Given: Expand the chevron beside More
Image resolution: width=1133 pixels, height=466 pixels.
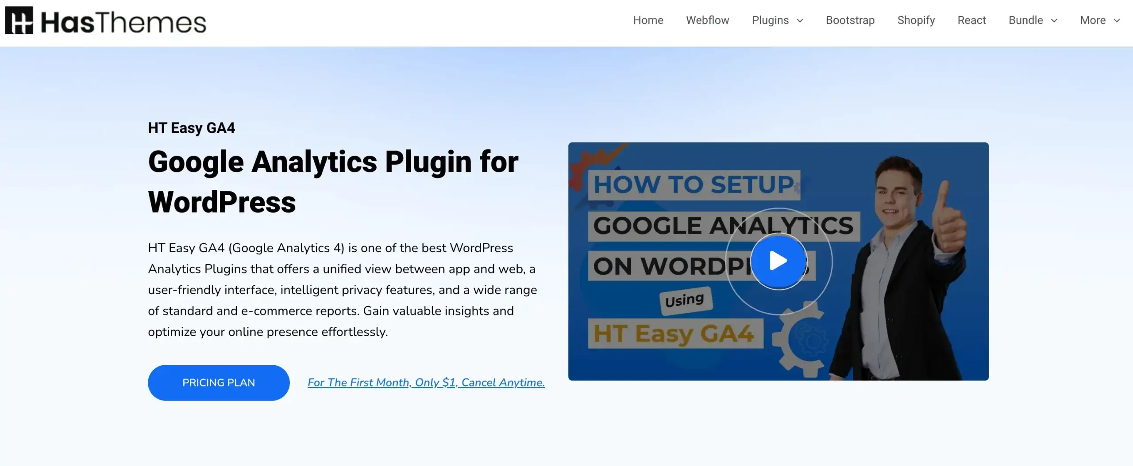Looking at the screenshot, I should [x=1117, y=21].
